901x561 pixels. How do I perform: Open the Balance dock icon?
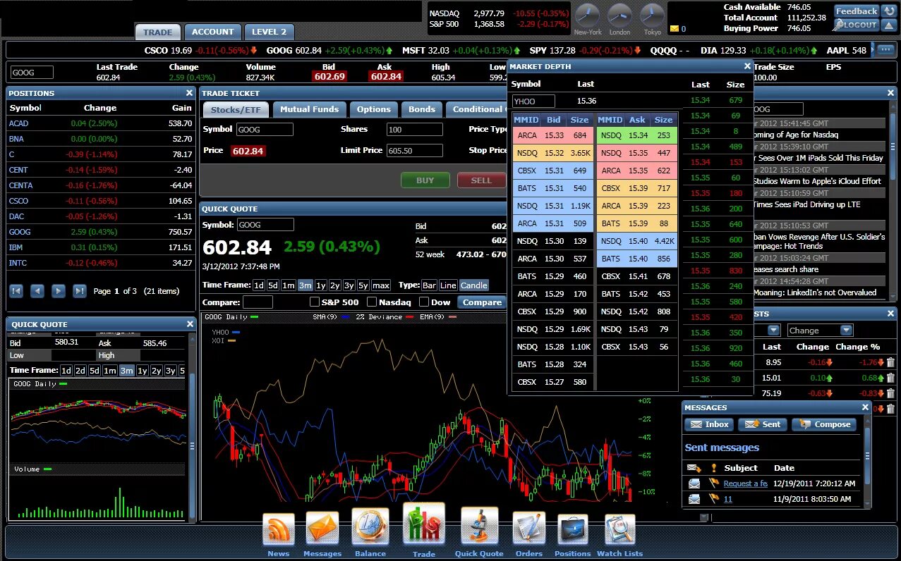(x=370, y=527)
